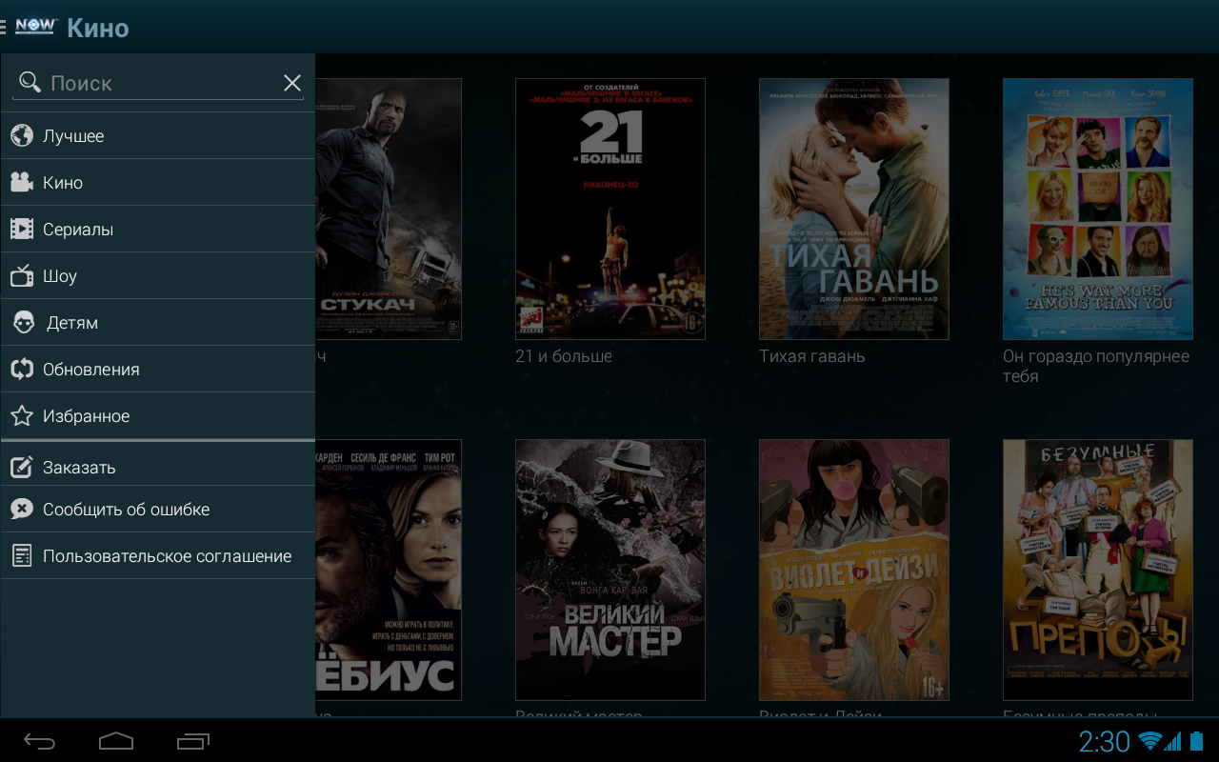
Task: Show Обновления list
Action: pos(158,370)
